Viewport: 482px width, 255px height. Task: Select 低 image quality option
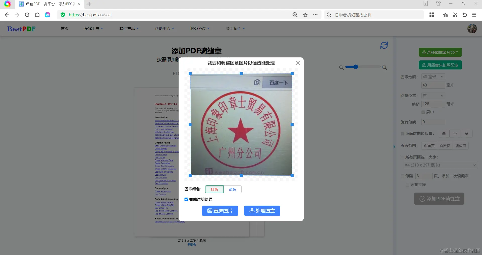[x=444, y=134]
